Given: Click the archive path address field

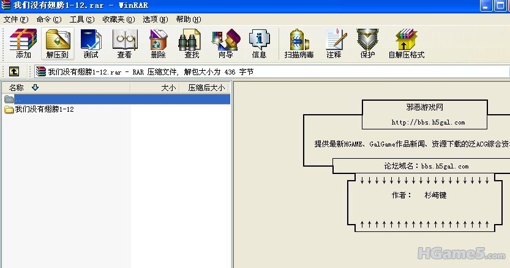Looking at the screenshot, I should (x=245, y=71).
